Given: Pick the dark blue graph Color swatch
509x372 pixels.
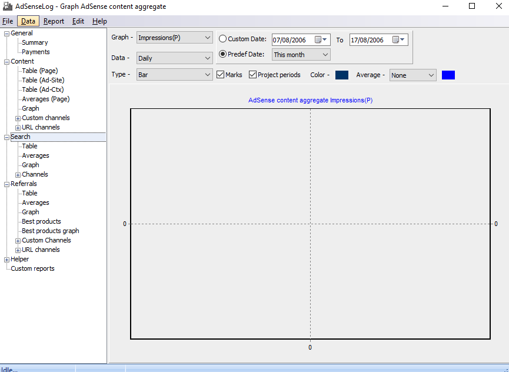Looking at the screenshot, I should click(341, 75).
